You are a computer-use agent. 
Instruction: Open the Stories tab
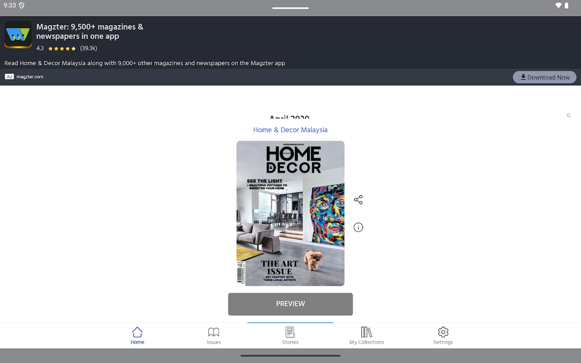pos(290,336)
